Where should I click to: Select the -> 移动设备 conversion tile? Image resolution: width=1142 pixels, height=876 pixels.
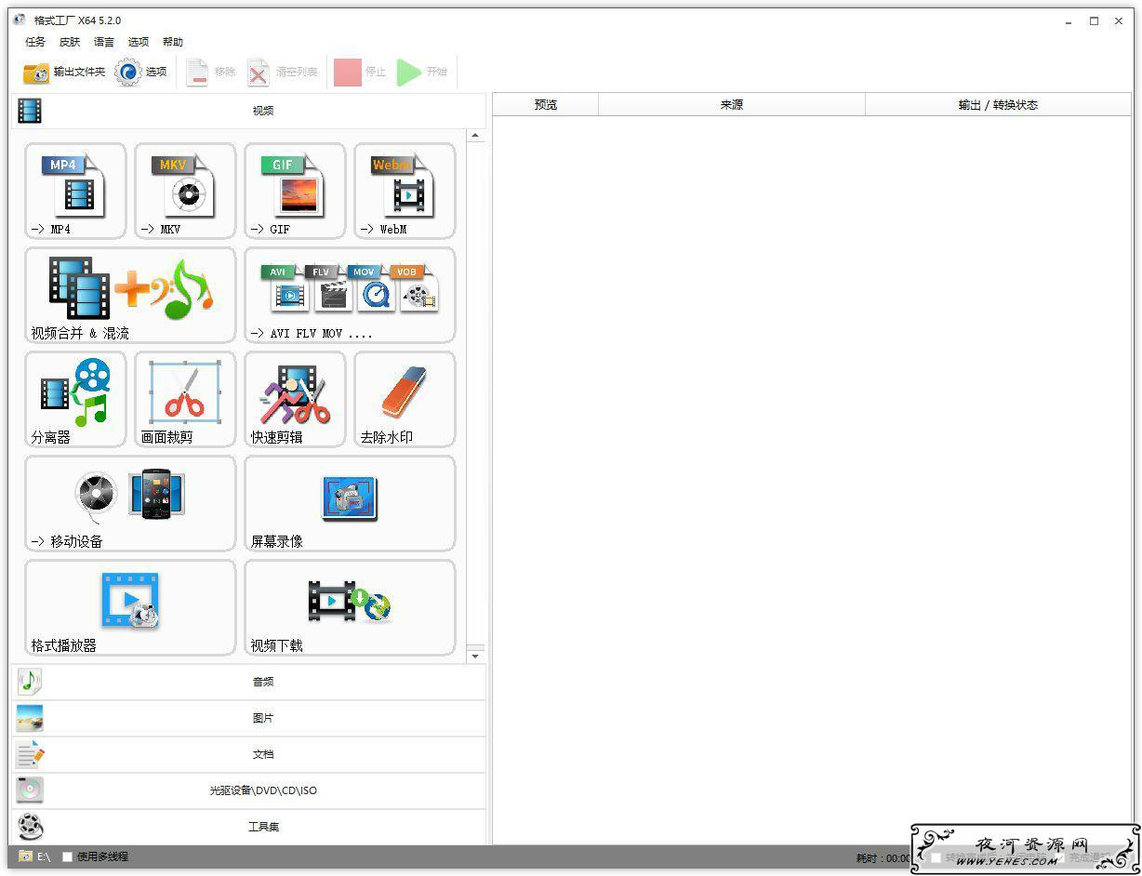click(x=130, y=503)
